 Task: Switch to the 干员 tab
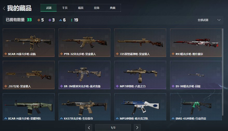pos(65,8)
